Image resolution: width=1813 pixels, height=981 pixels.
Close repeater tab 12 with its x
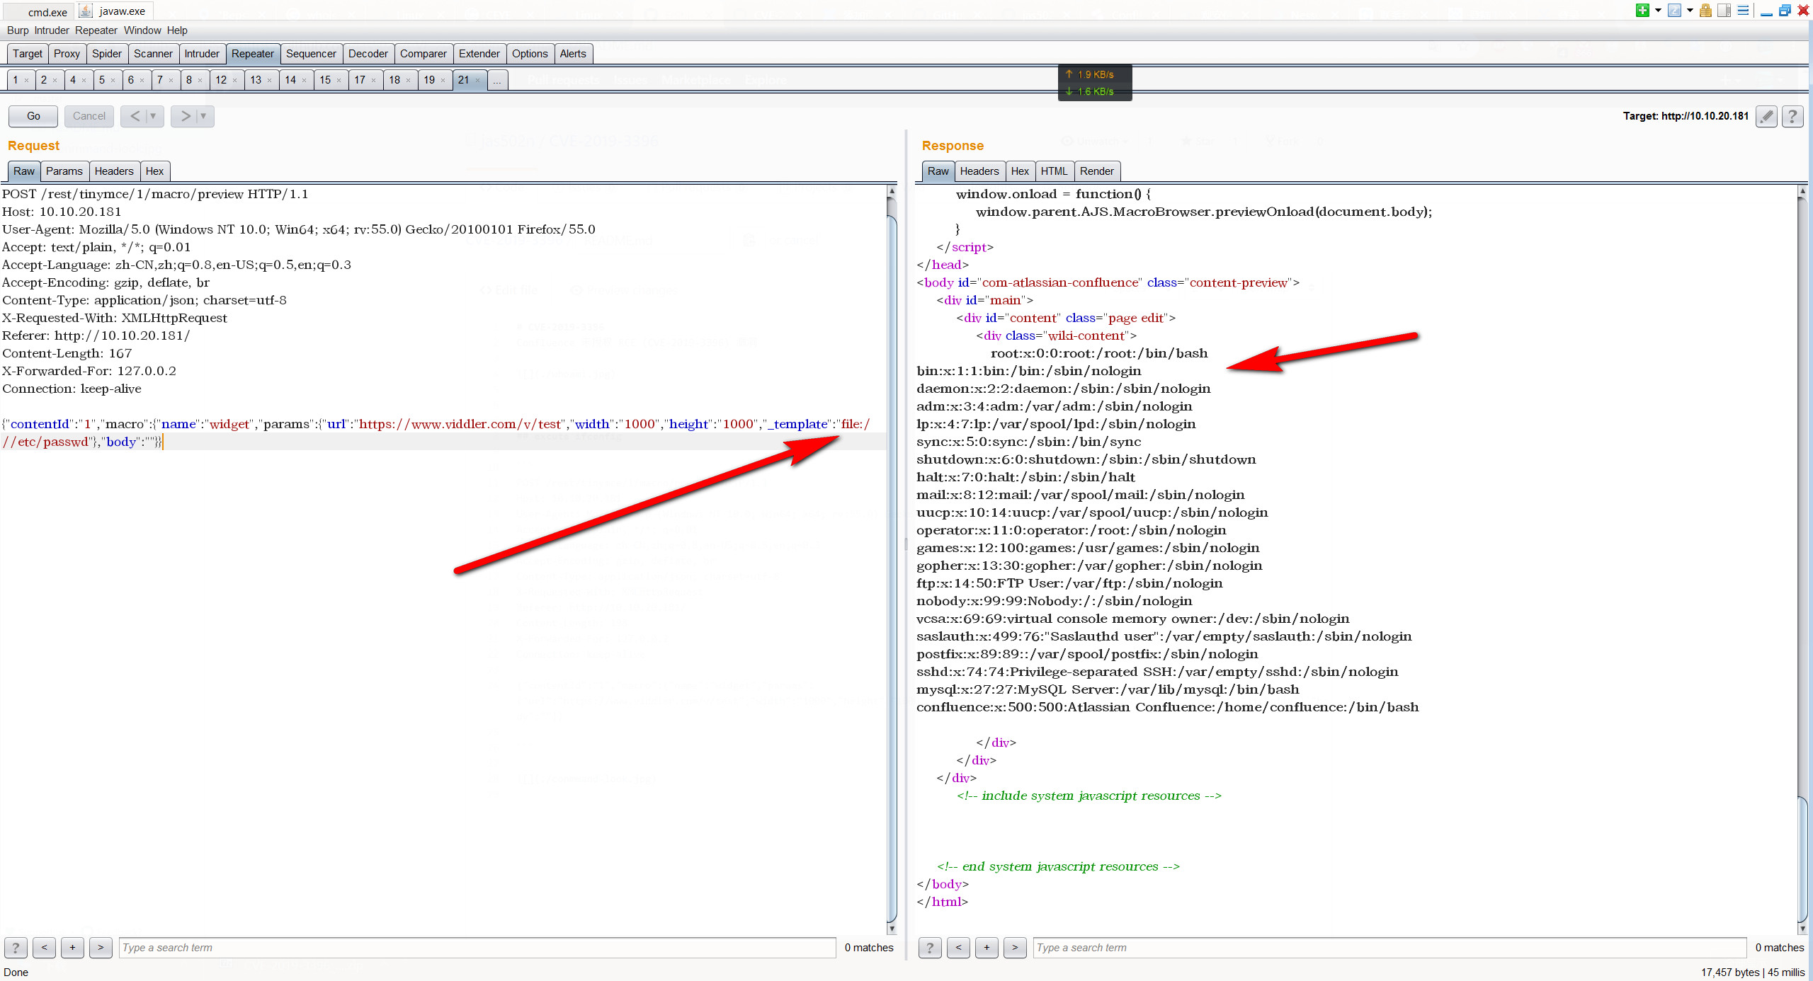pyautogui.click(x=235, y=81)
